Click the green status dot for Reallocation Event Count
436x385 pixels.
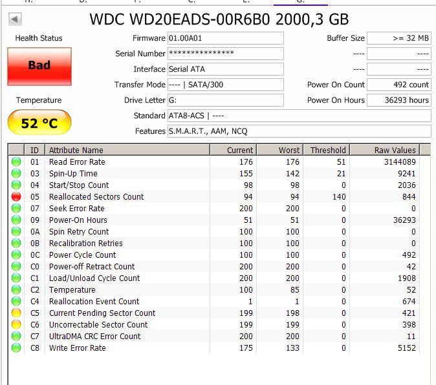(16, 302)
